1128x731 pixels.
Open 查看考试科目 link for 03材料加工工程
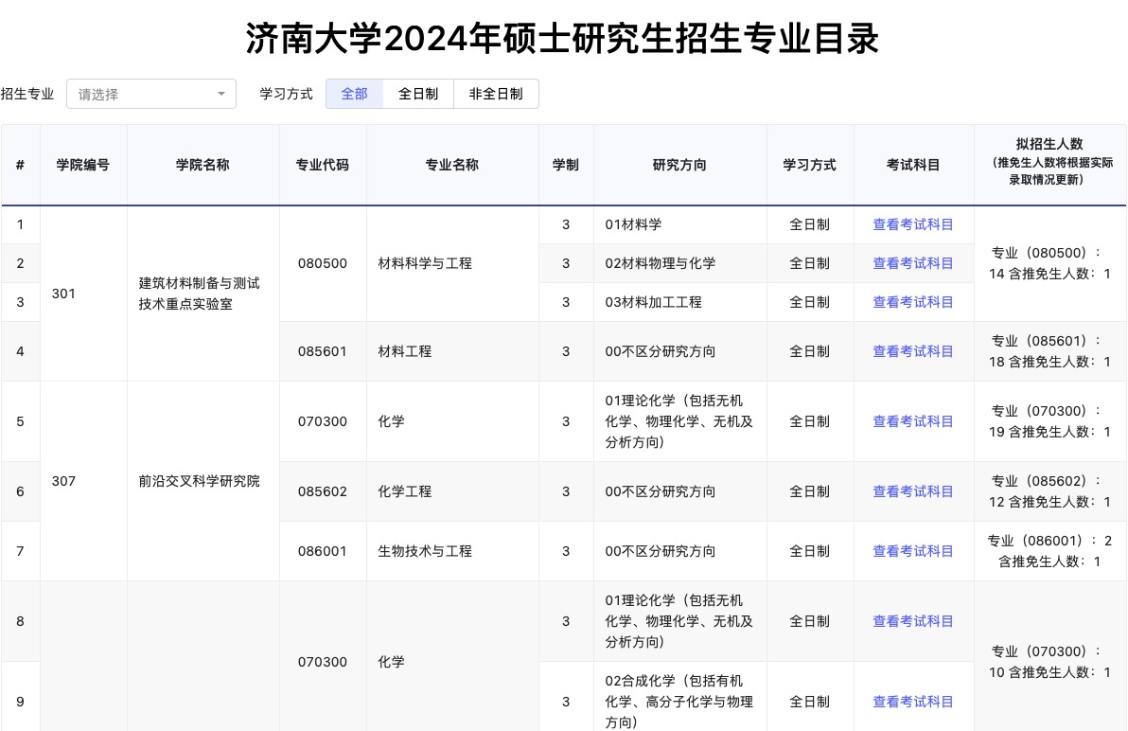[913, 302]
